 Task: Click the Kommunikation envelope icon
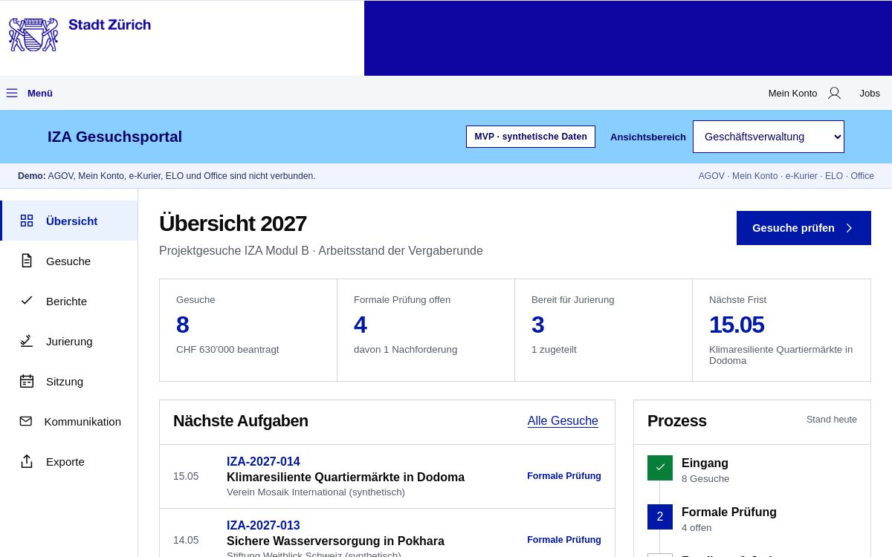(26, 421)
